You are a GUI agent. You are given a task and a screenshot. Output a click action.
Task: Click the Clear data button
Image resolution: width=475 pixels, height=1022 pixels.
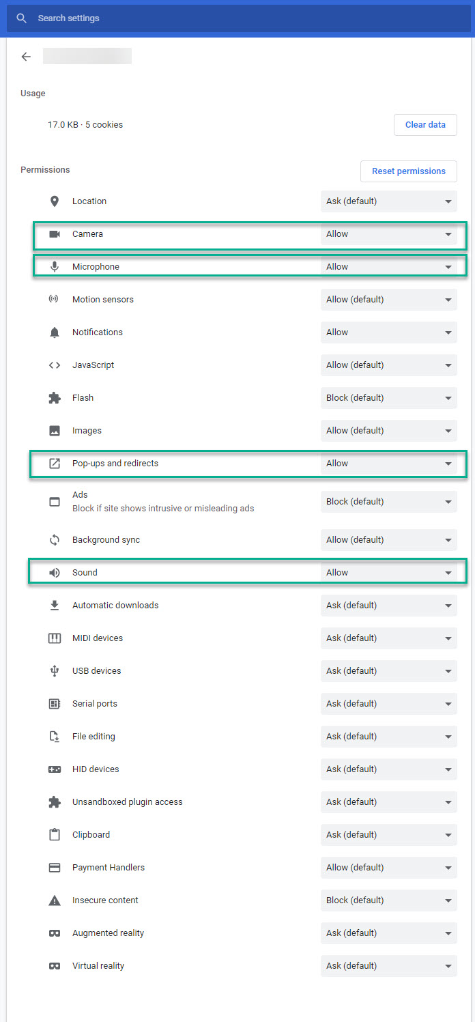[425, 124]
